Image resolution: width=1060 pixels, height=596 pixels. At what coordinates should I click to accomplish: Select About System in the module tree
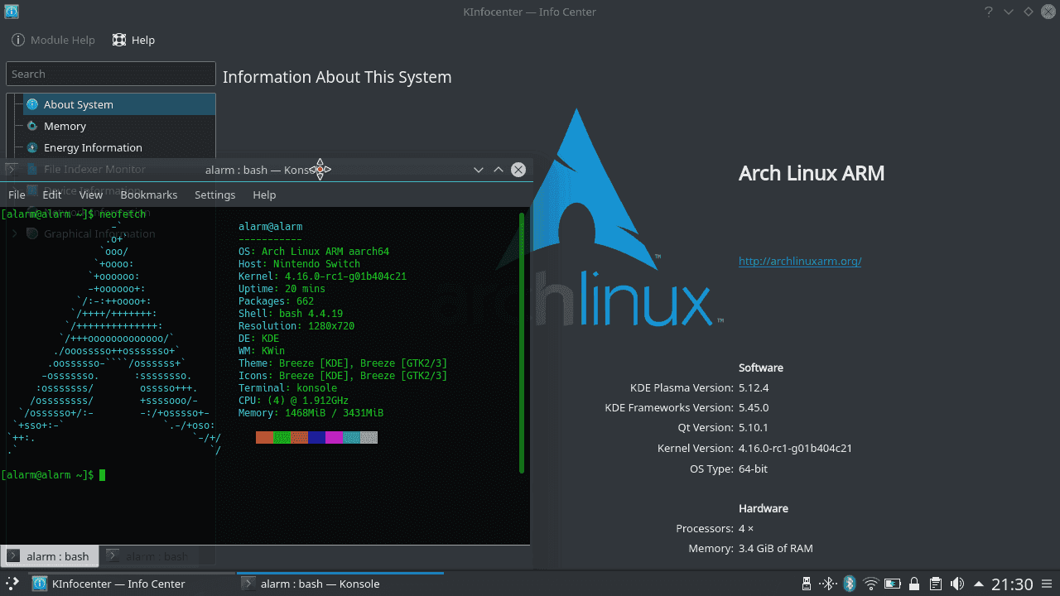[x=119, y=104]
